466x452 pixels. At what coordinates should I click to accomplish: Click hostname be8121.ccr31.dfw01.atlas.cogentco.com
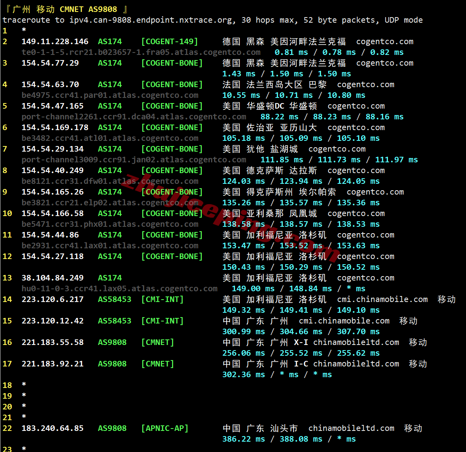(x=110, y=181)
